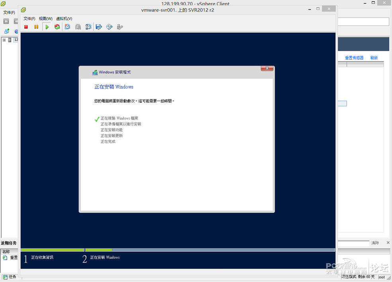Click the filter input field next to 清除
392x282 pixels.
tap(353, 243)
